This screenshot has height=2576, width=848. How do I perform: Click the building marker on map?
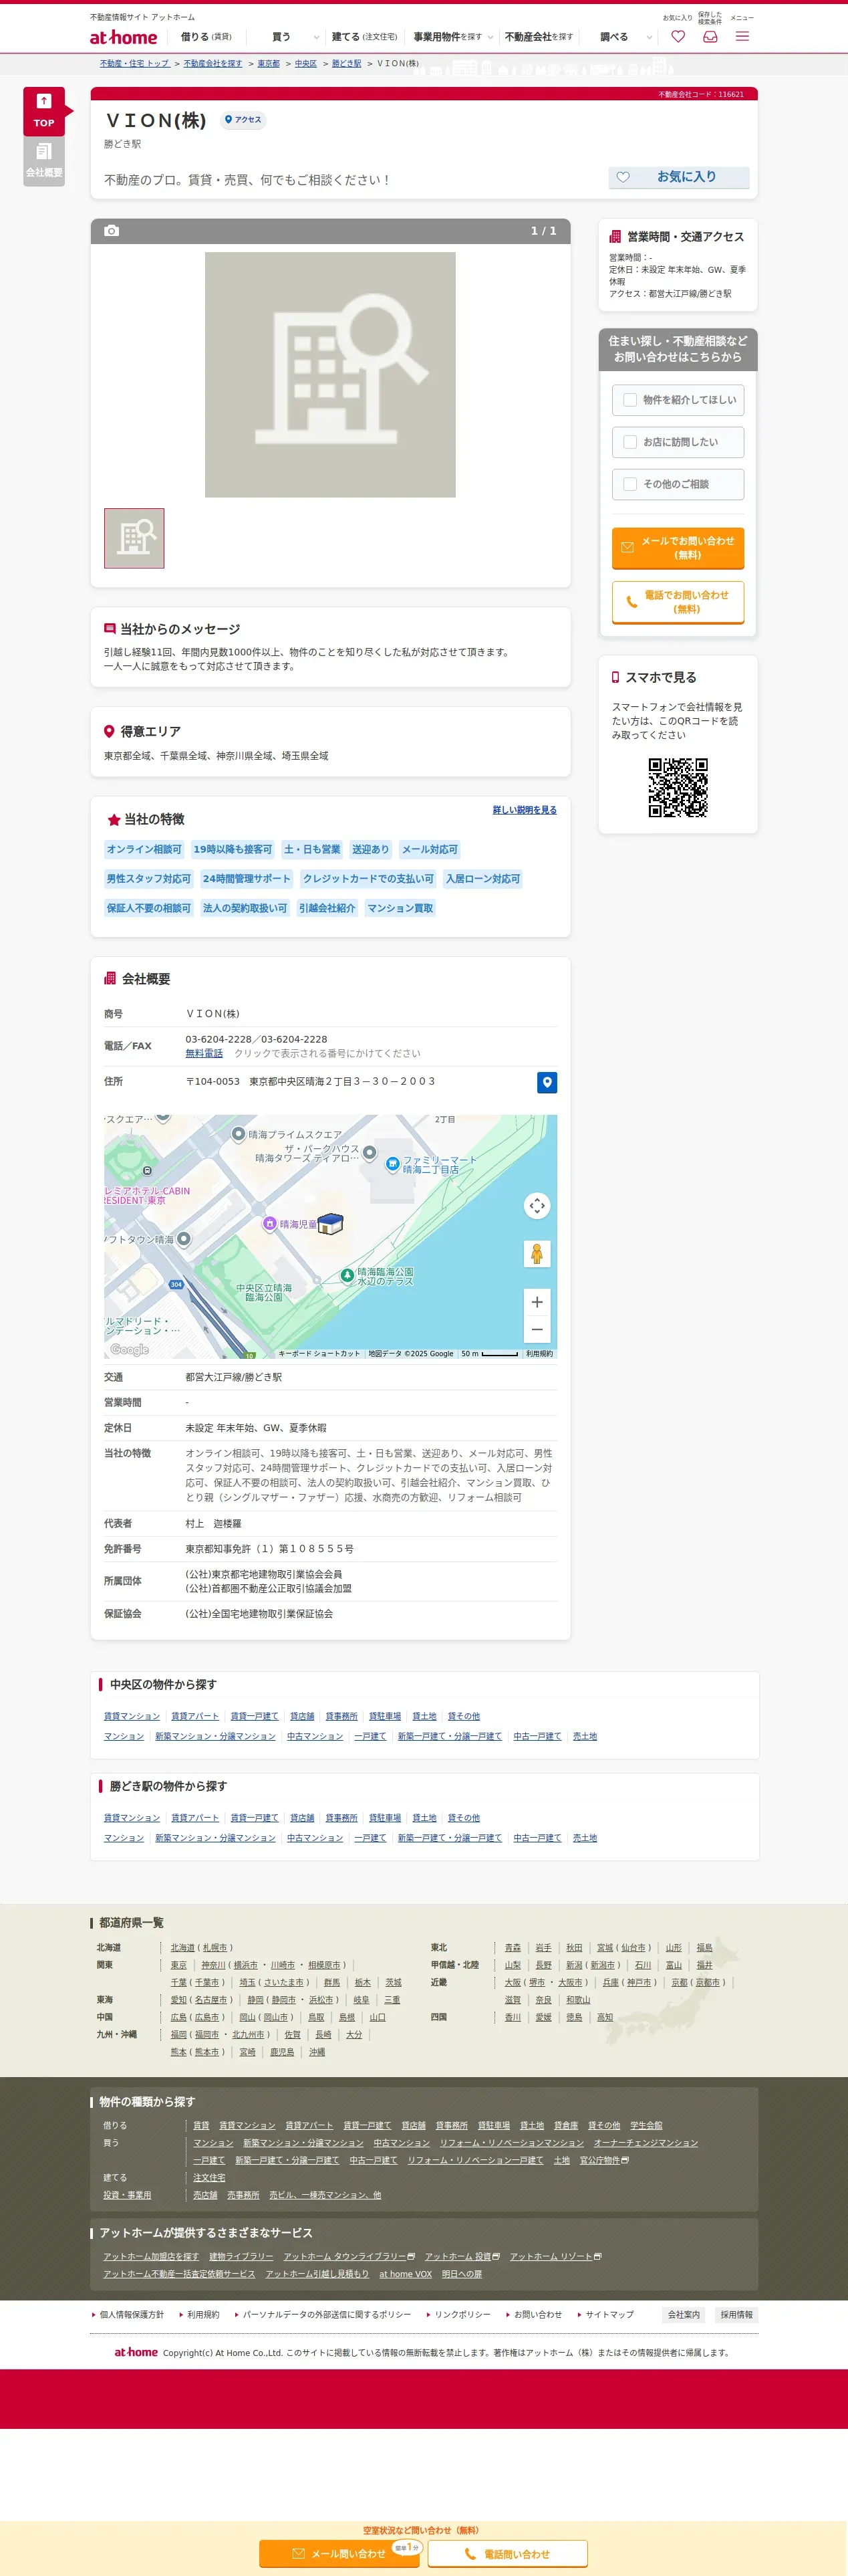tap(331, 1224)
